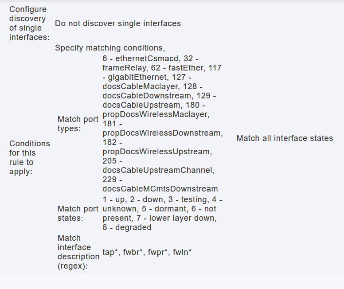Image resolution: width=344 pixels, height=289 pixels.
Task: Click the "Specify matching conditions" text
Action: click(110, 48)
